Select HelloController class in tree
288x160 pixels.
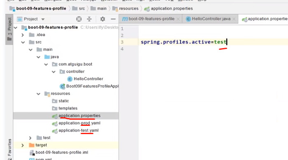point(88,79)
